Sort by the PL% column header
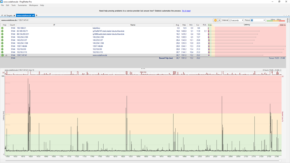 (205, 25)
